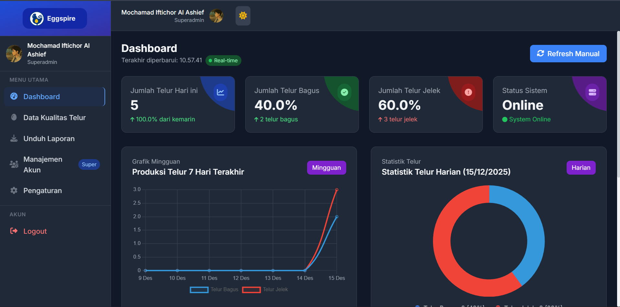Screen dimensions: 620x307
Task: Click the red logout arrow icon
Action: 14,231
